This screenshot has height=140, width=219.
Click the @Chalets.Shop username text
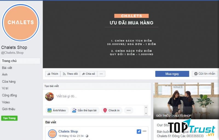(x=12, y=53)
